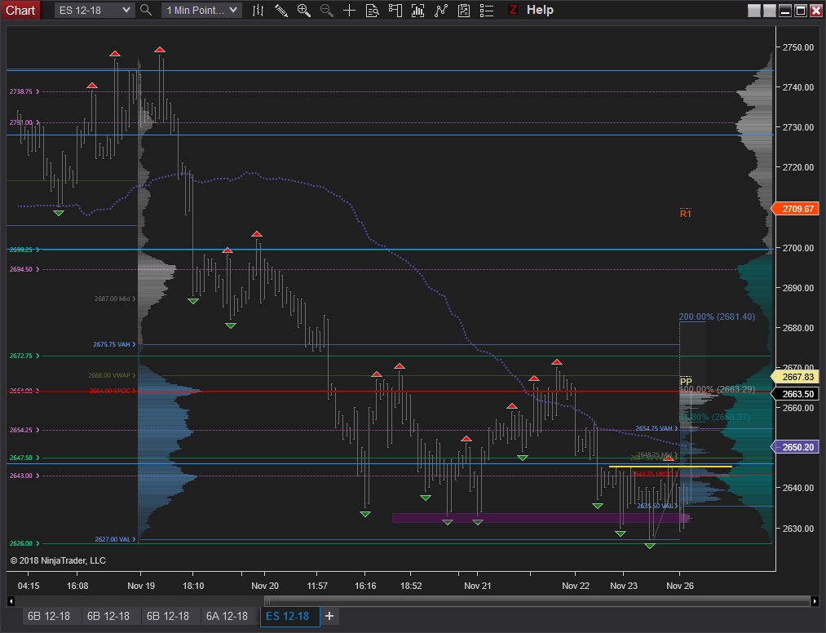Click the second gray window button

pos(769,11)
